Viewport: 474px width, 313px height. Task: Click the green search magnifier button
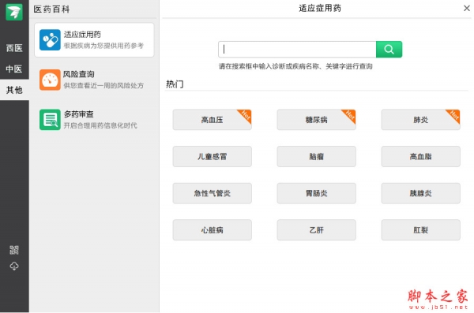pyautogui.click(x=389, y=49)
